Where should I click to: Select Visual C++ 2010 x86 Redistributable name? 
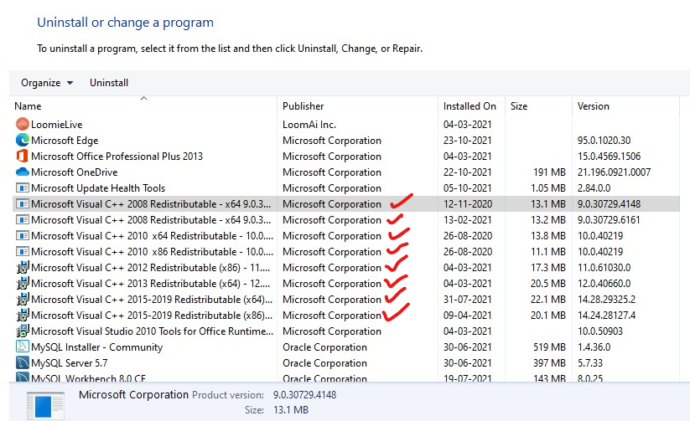point(153,252)
